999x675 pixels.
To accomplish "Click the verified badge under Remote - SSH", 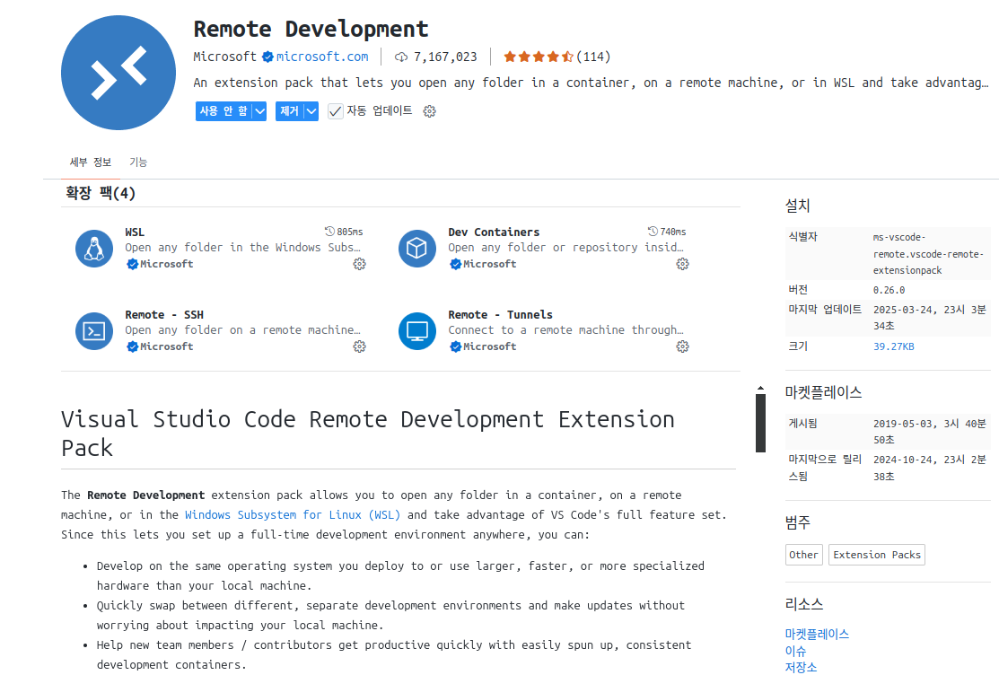I will pos(132,346).
